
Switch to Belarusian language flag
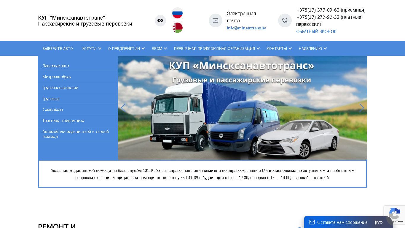[178, 28]
